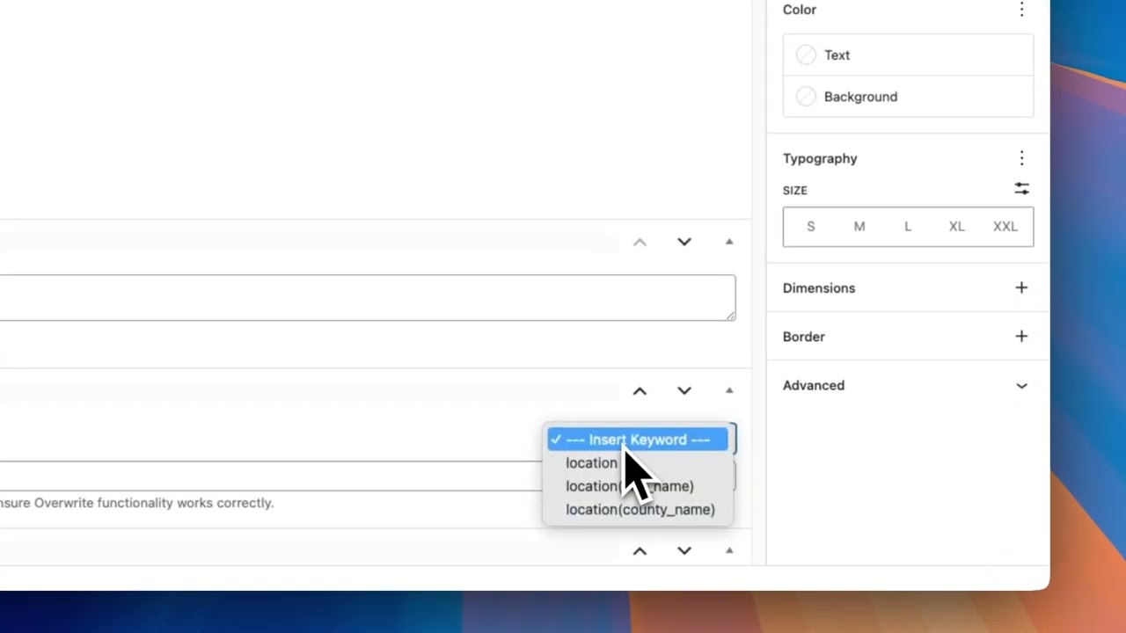This screenshot has width=1126, height=633.
Task: Open the Color panel options menu
Action: pyautogui.click(x=1021, y=10)
